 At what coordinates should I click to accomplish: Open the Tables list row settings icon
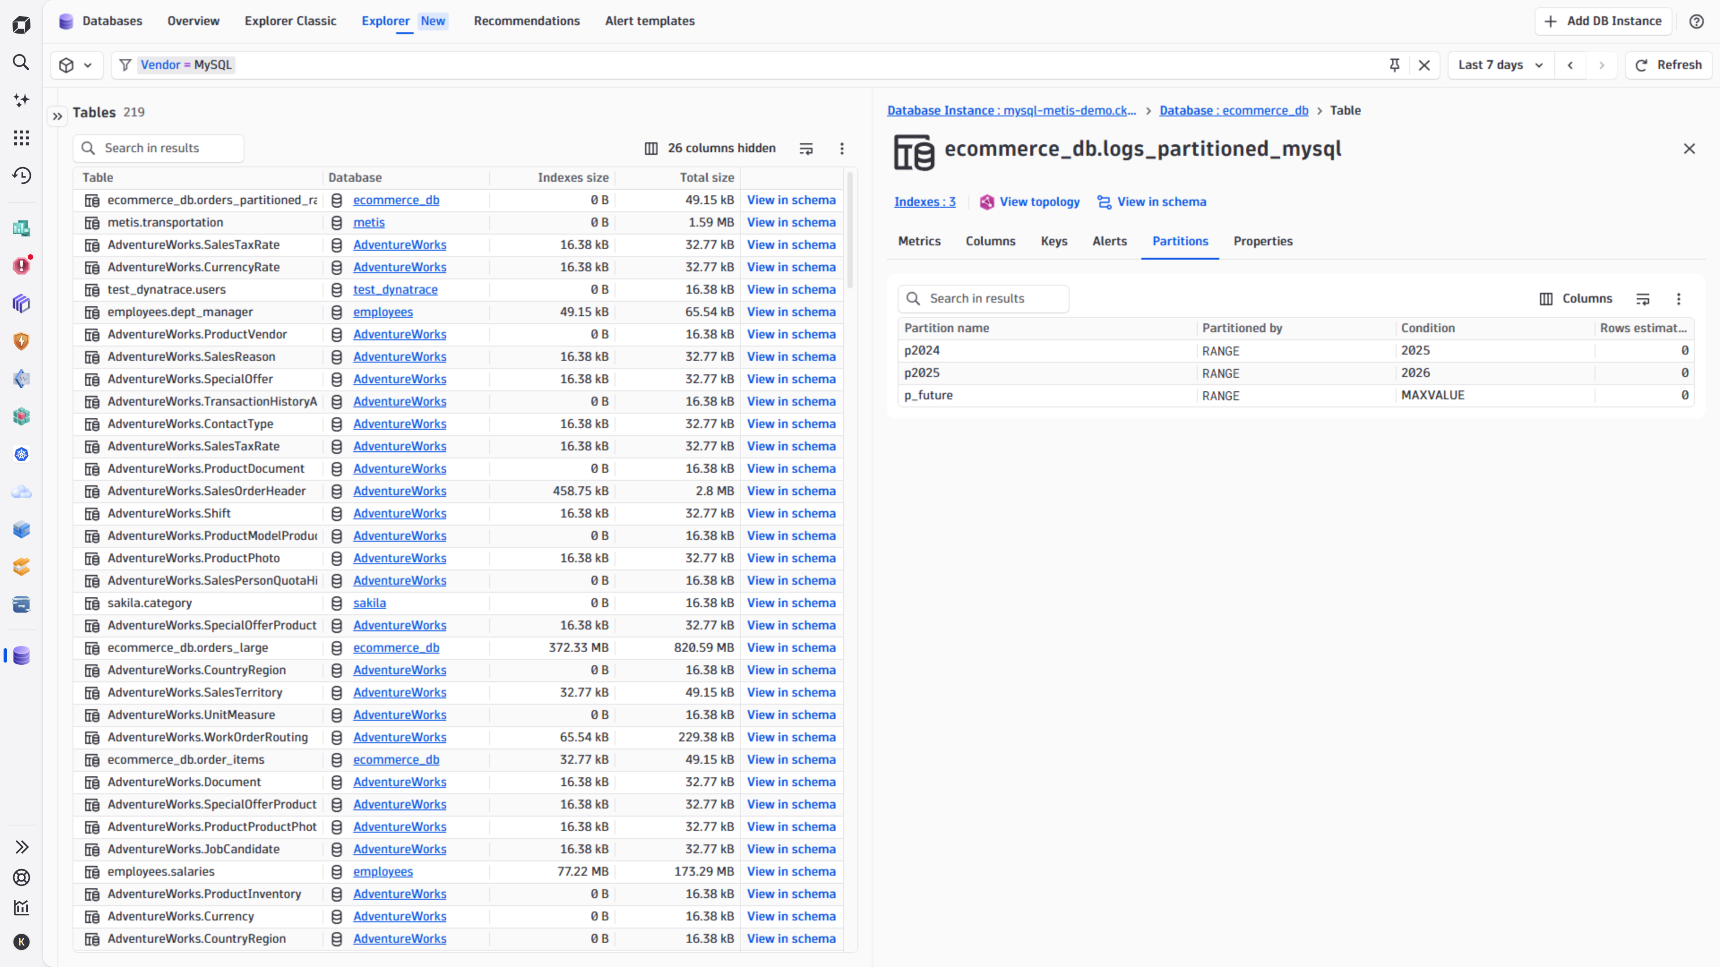point(806,148)
